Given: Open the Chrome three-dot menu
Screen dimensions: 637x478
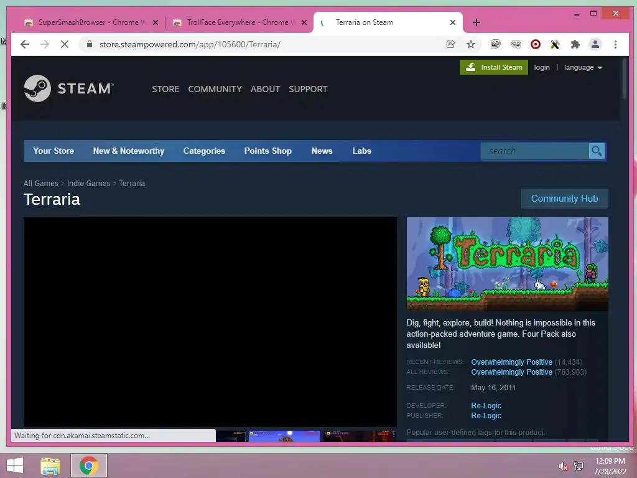Looking at the screenshot, I should click(x=615, y=44).
